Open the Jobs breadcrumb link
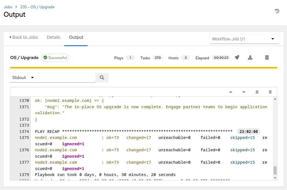This screenshot has width=287, height=190. [8, 7]
